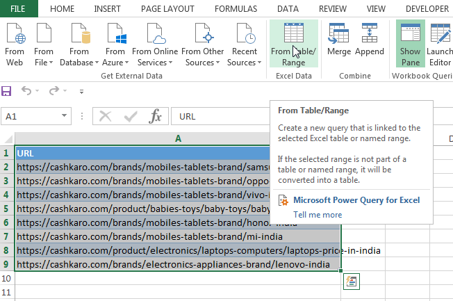Click the Enter formula checkmark icon
Viewport: 453px width, 301px height.
(131, 116)
